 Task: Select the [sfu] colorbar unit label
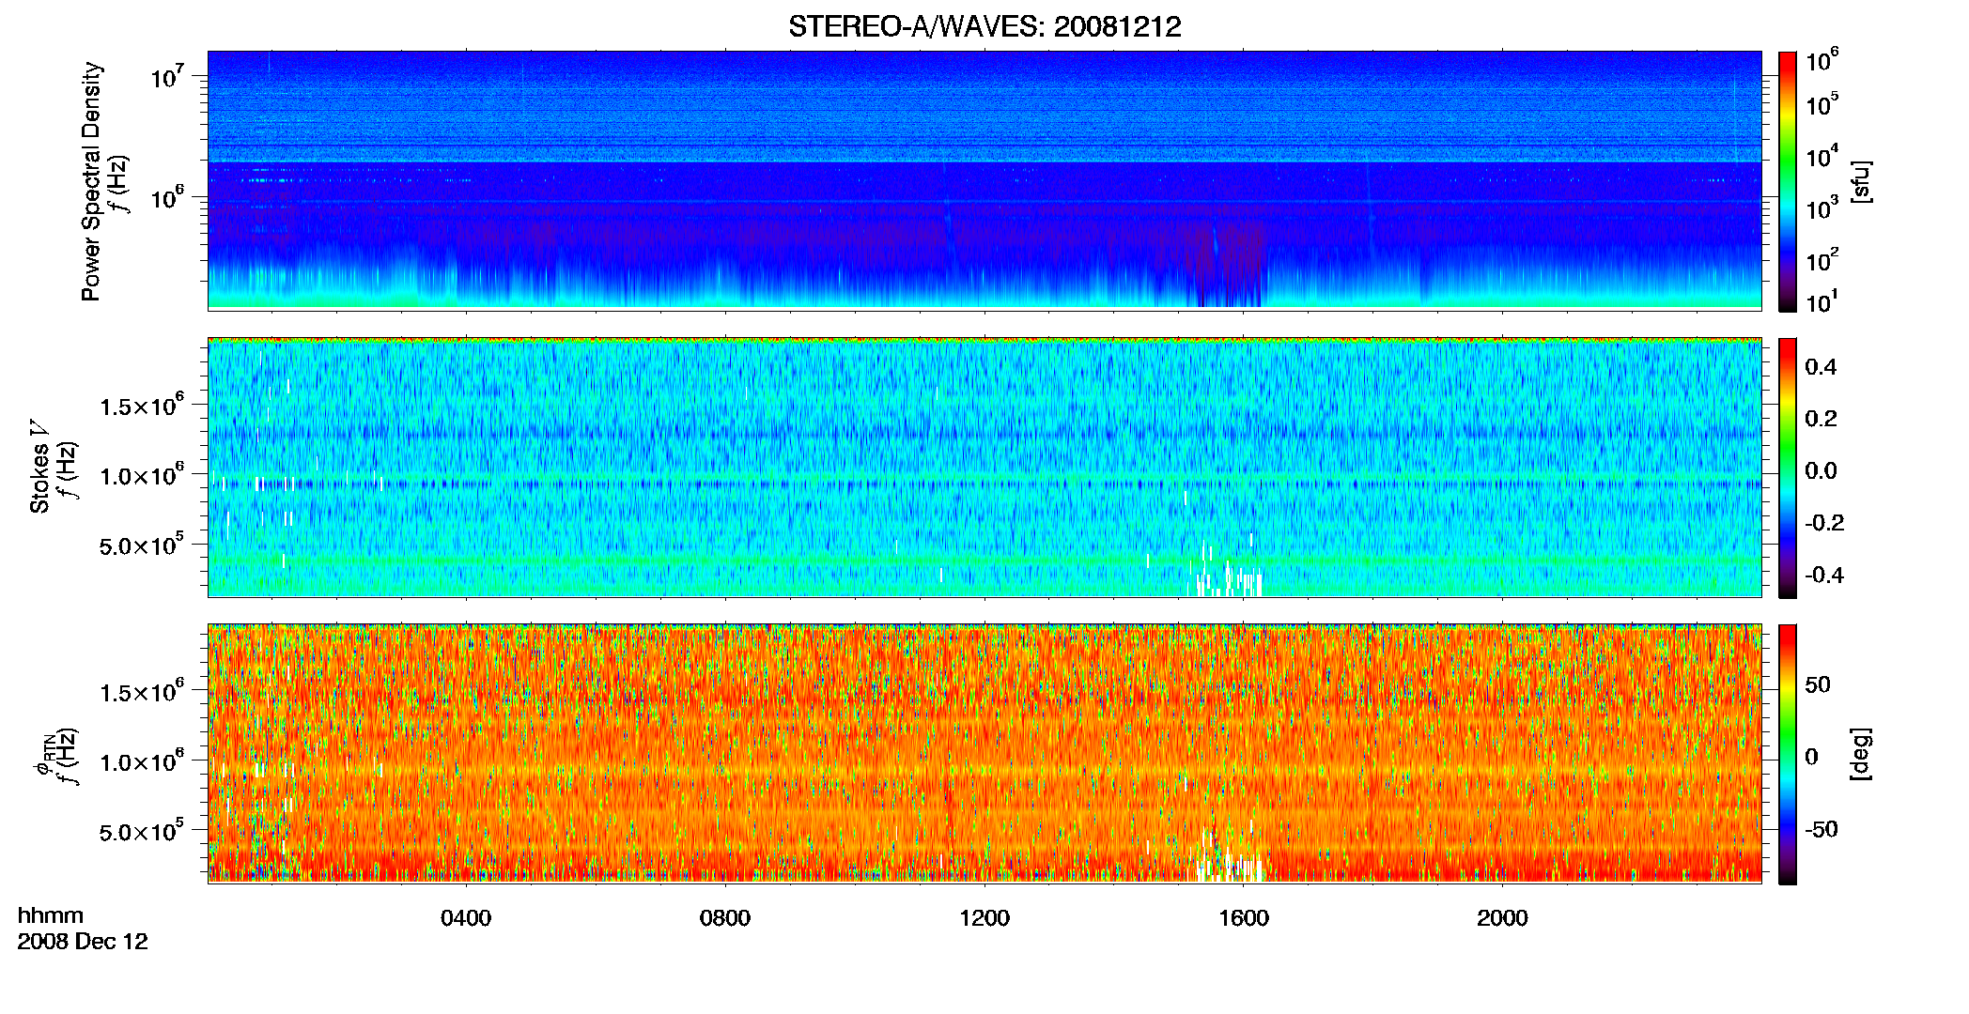[x=1860, y=181]
